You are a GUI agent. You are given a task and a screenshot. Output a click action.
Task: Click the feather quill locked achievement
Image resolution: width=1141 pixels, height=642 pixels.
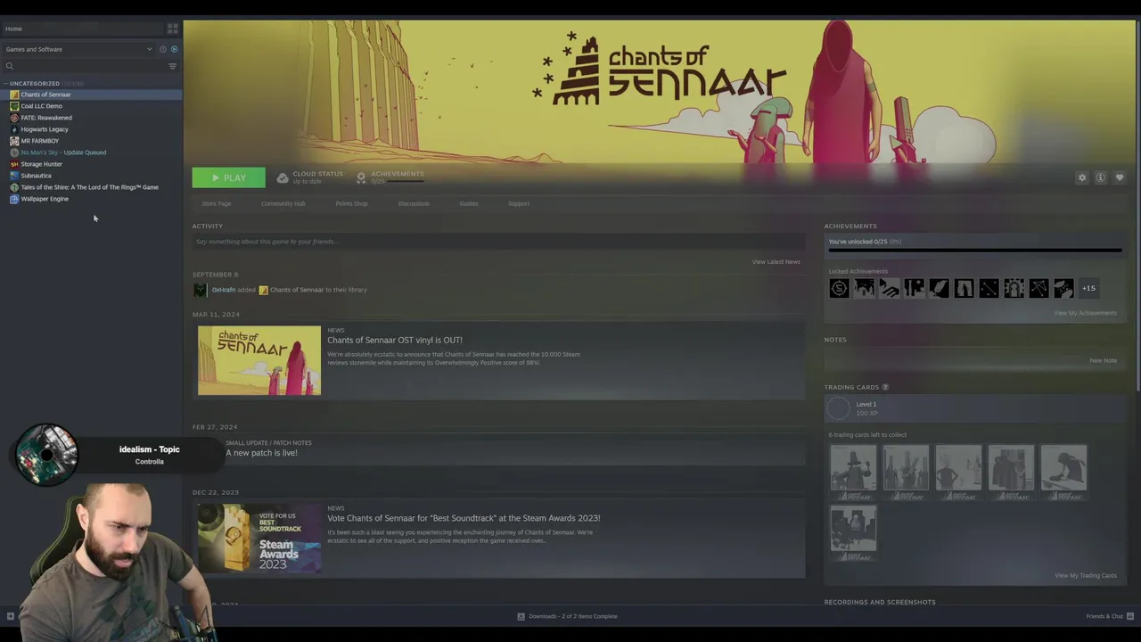coord(939,288)
